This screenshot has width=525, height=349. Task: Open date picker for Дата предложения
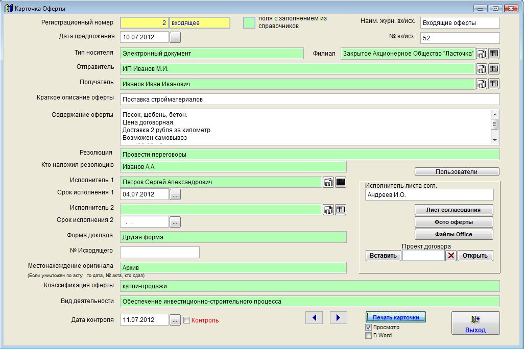[175, 37]
